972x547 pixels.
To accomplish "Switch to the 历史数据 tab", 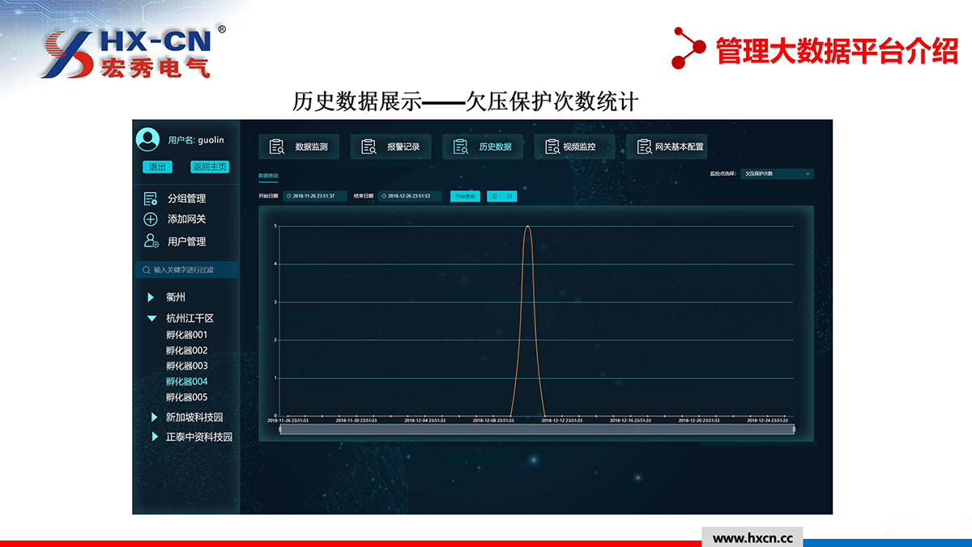I will 483,147.
